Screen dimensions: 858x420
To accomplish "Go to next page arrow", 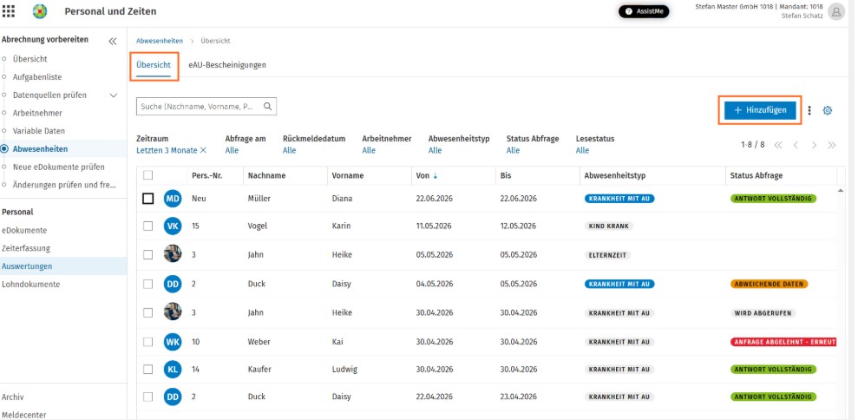I will (814, 145).
